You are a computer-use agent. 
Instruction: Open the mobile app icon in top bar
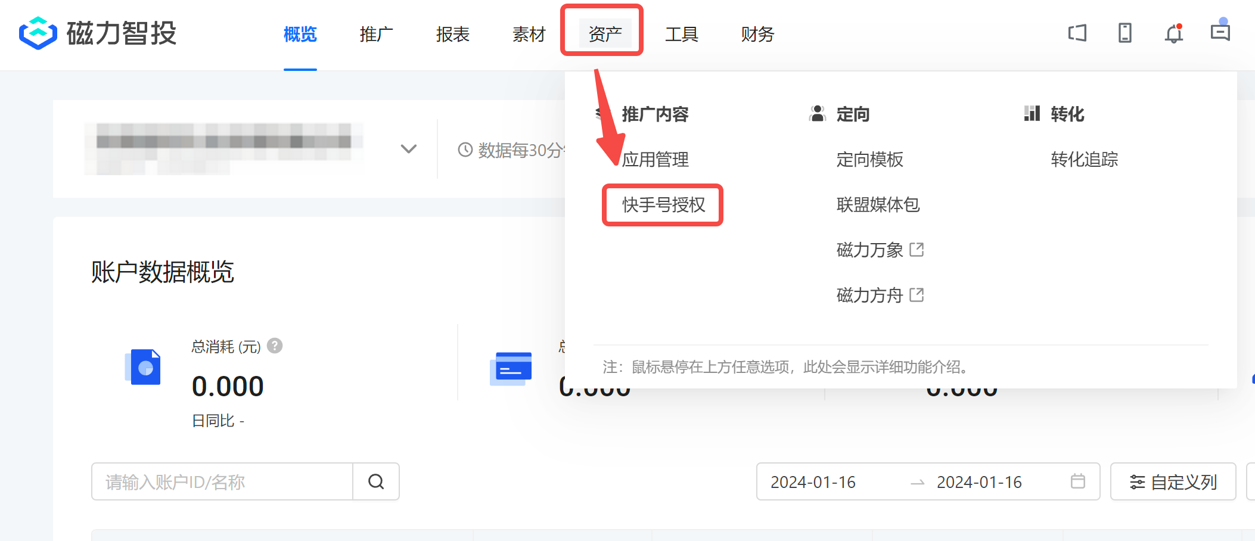coord(1125,34)
